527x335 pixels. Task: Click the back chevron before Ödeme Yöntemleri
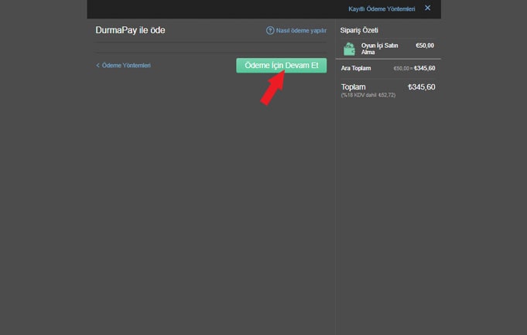(x=98, y=66)
